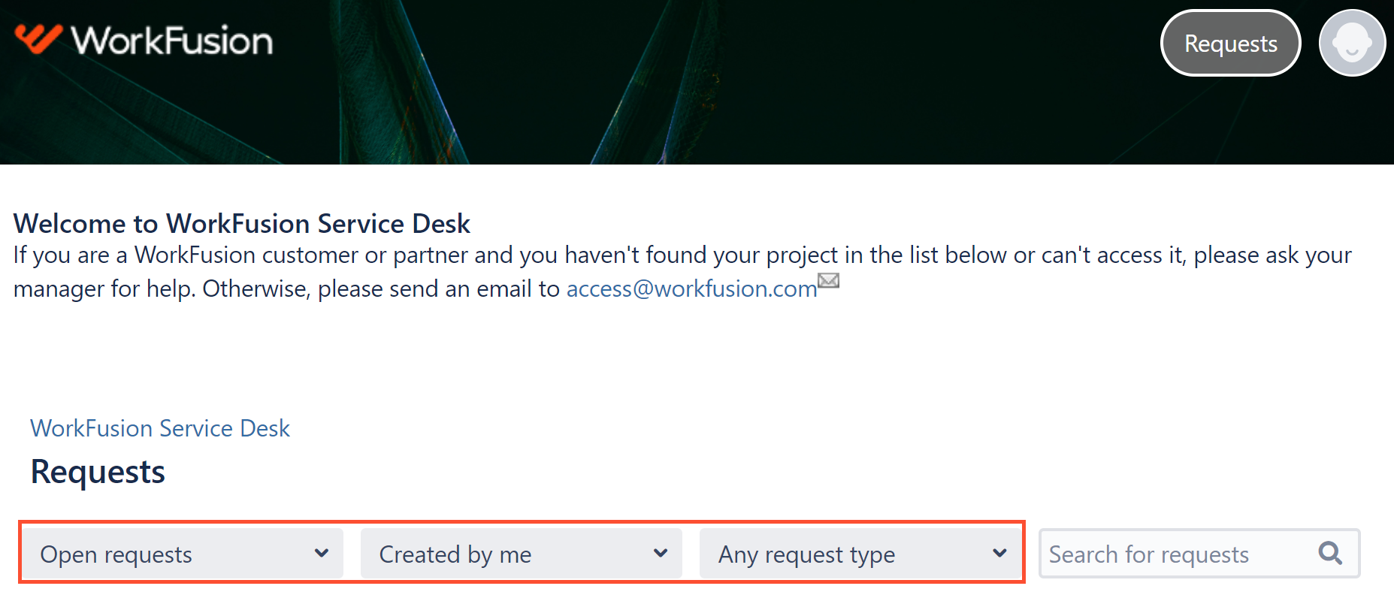Click the WorkFusion checkmark logo icon

(x=38, y=38)
